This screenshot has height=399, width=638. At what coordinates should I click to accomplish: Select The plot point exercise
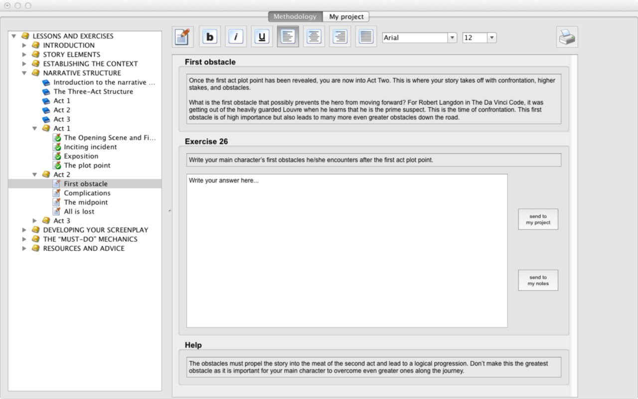[87, 165]
